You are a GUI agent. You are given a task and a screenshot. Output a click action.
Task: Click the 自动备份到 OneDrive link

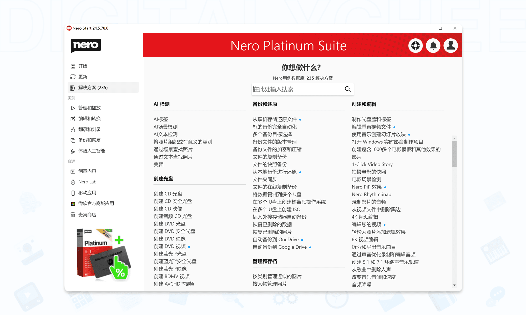[275, 239]
